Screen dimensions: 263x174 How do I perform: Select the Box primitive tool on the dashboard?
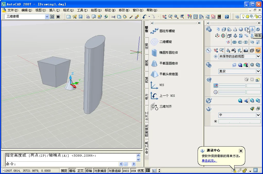pos(224,29)
